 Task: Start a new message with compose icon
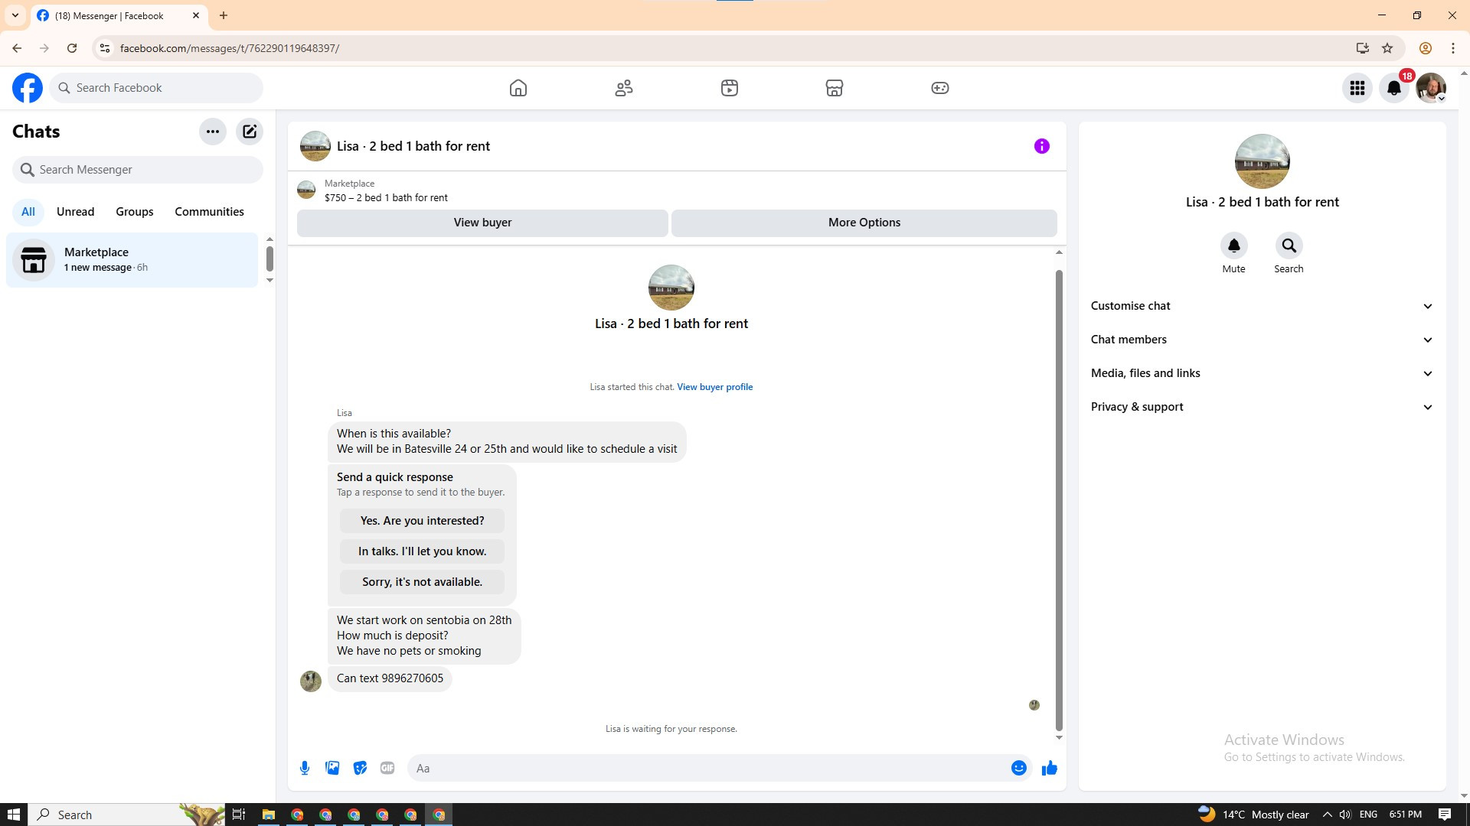[x=250, y=132]
